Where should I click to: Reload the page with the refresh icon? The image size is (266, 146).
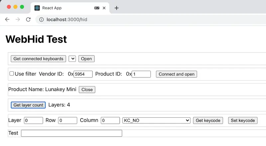28,20
